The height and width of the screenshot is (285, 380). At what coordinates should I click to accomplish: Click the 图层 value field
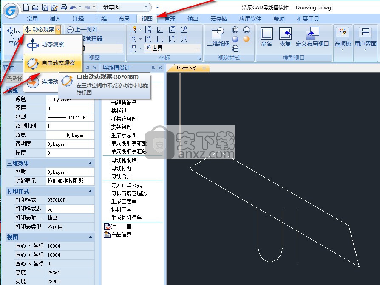coord(70,108)
